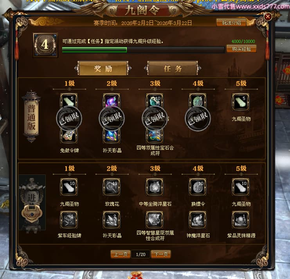Click the advanced 1级 九阁圣物 icon
The width and height of the screenshot is (290, 279).
point(69,187)
